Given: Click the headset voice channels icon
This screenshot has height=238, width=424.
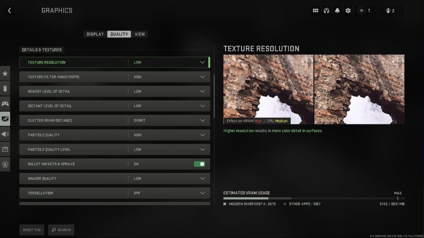Looking at the screenshot, I should pyautogui.click(x=326, y=11).
